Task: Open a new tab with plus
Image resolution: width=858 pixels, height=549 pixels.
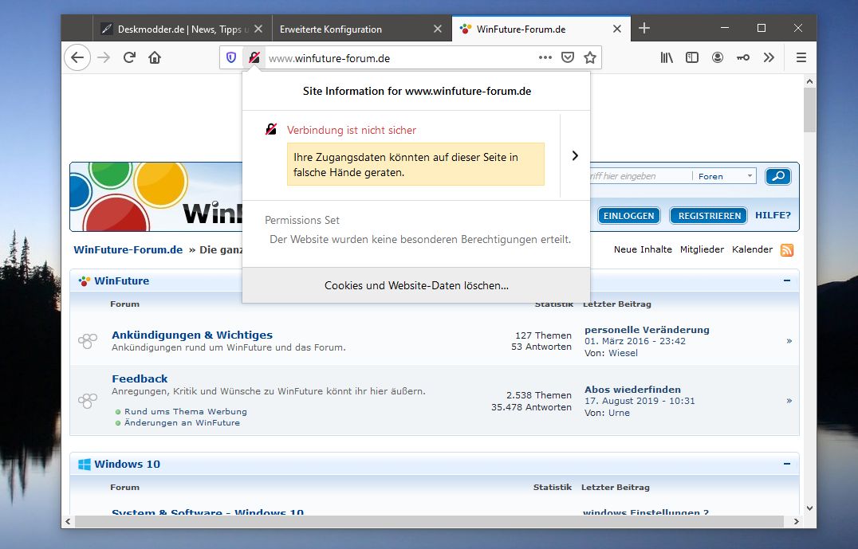Action: (644, 29)
